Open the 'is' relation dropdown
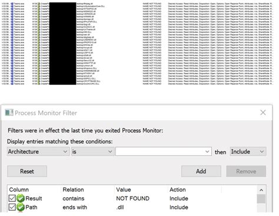The width and height of the screenshot is (279, 216). tap(92, 152)
